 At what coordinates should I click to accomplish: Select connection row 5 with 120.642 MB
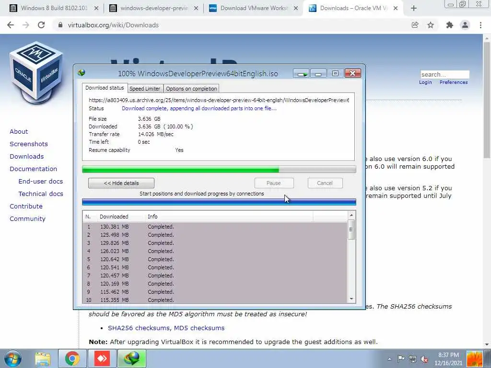215,259
